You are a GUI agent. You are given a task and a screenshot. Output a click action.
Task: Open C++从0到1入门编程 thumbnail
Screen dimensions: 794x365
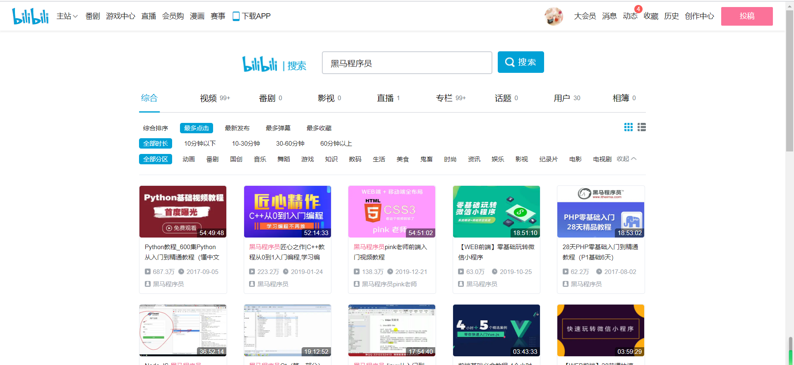pos(288,211)
